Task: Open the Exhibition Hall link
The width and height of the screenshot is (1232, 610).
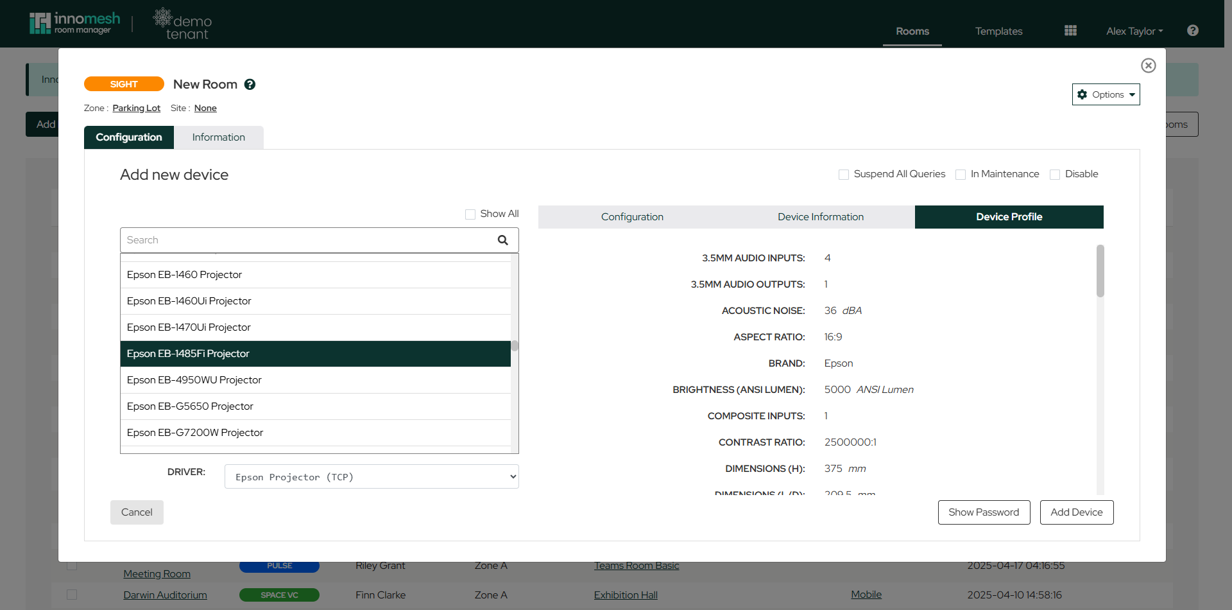Action: point(626,595)
